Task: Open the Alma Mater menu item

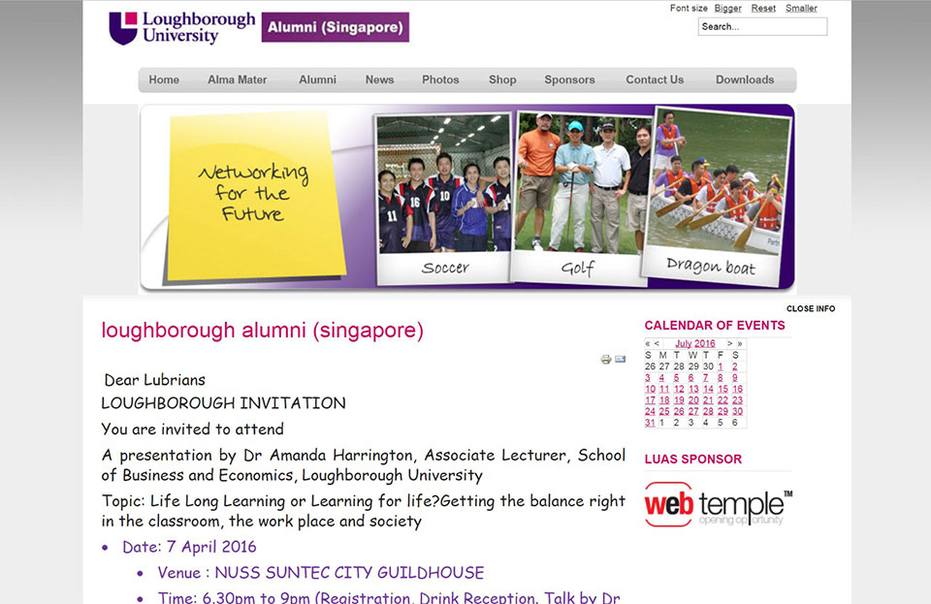Action: (x=237, y=79)
